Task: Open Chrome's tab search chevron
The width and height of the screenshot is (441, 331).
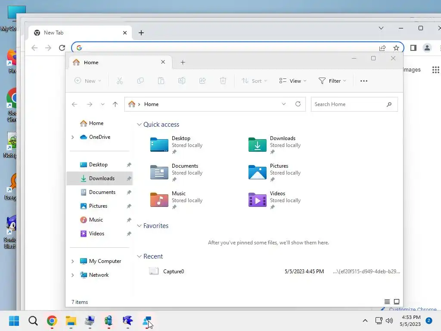Action: pyautogui.click(x=381, y=28)
